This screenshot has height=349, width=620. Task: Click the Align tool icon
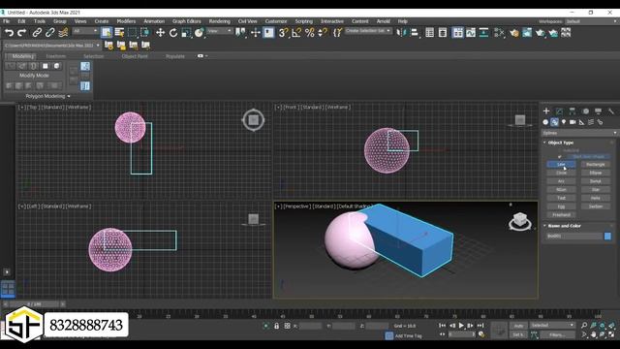[415, 32]
